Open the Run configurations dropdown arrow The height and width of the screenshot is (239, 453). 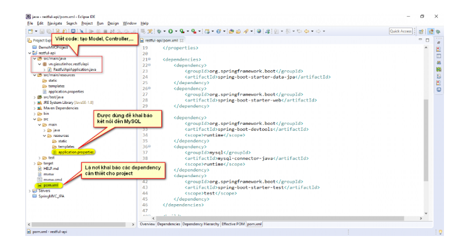(x=176, y=31)
